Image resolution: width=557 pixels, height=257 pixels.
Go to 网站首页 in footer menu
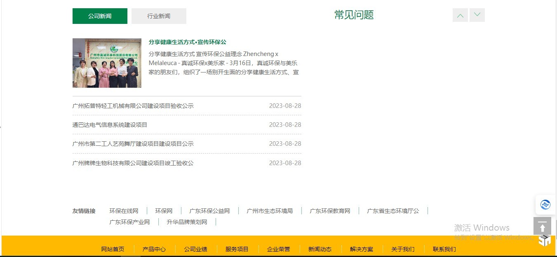tap(113, 249)
